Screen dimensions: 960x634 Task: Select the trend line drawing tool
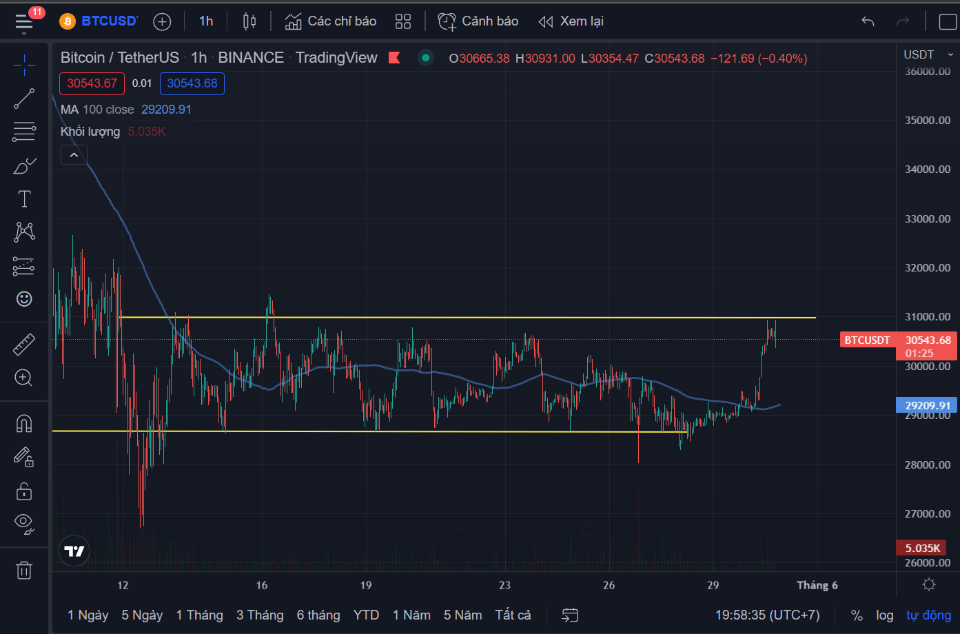(24, 99)
